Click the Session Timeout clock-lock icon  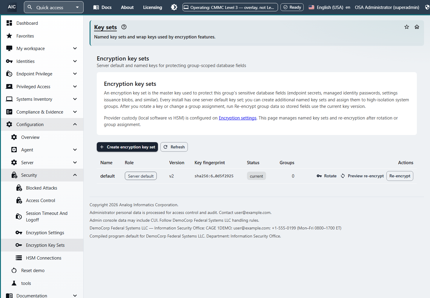19,216
